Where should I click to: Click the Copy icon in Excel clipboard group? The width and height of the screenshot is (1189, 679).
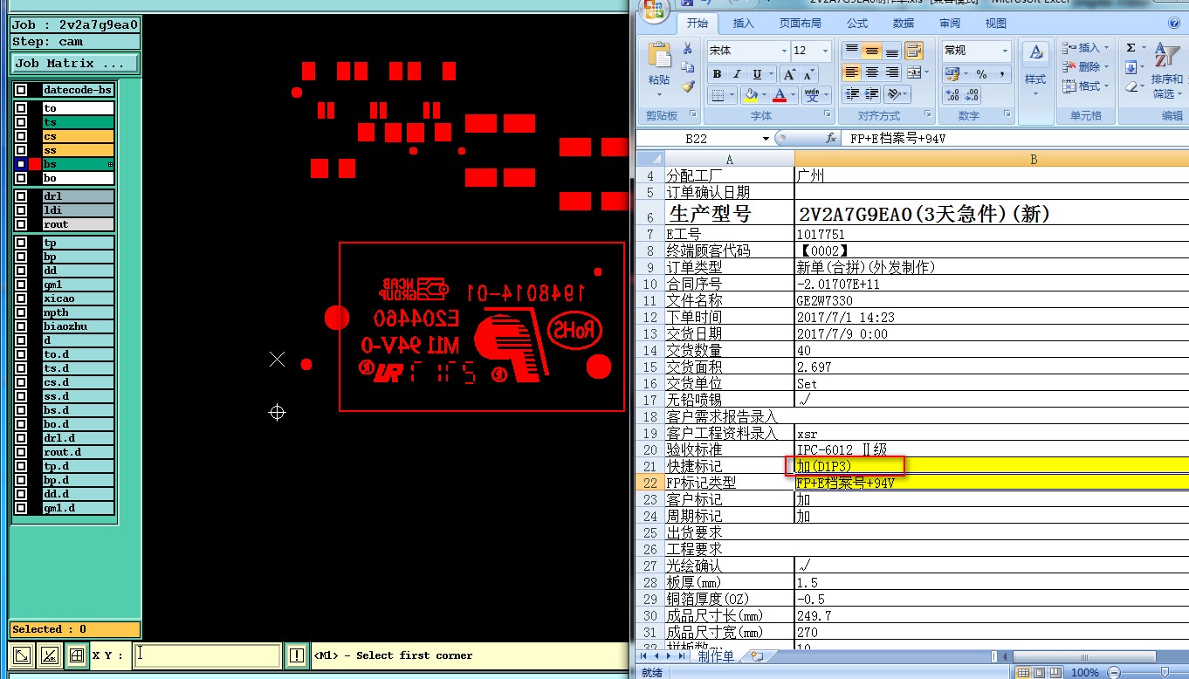coord(687,68)
